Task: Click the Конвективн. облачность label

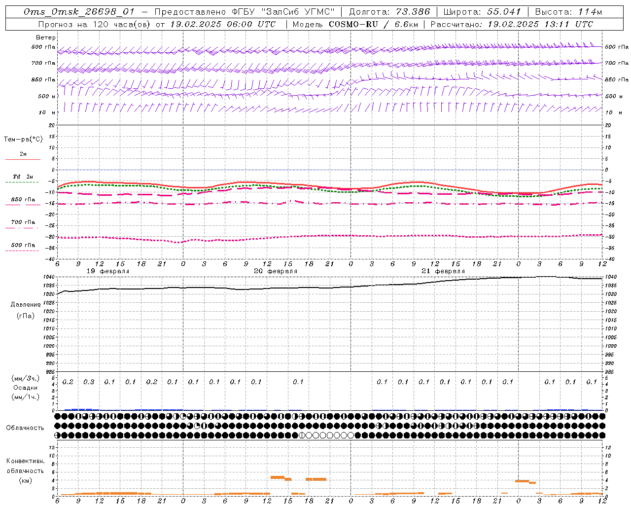Action: coord(25,466)
